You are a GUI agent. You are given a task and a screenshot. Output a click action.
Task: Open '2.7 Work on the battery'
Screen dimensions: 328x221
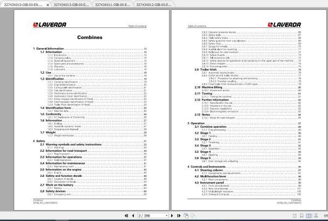pyautogui.click(x=93, y=185)
